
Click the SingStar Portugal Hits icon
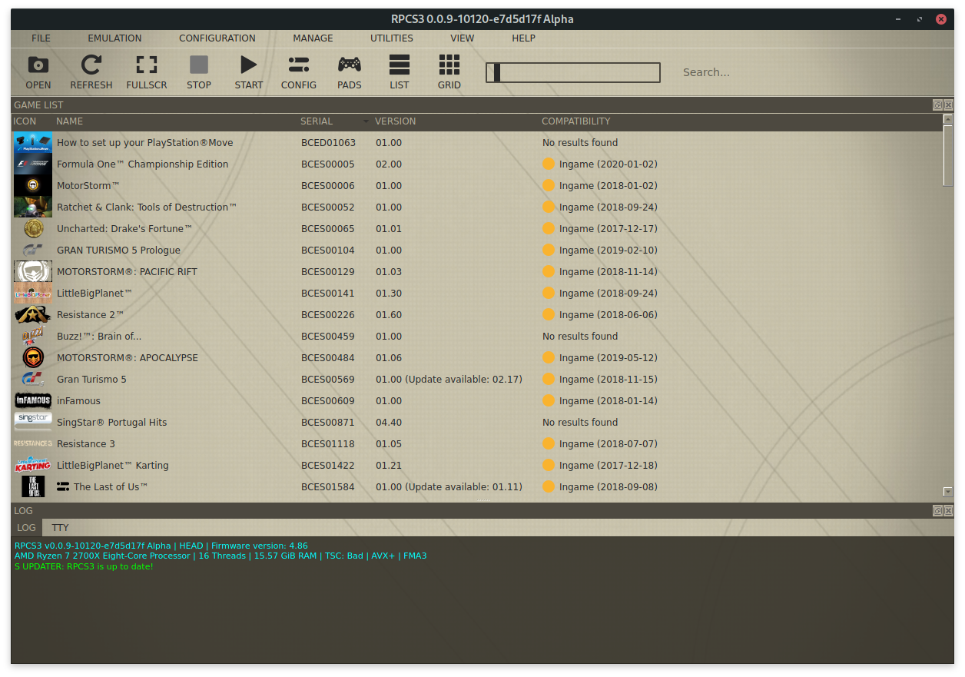pos(33,421)
